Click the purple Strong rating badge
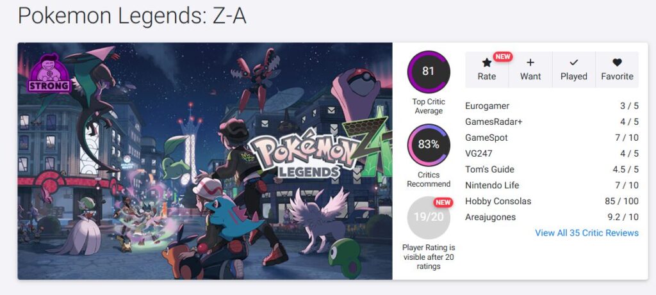This screenshot has height=295, width=656. 49,74
